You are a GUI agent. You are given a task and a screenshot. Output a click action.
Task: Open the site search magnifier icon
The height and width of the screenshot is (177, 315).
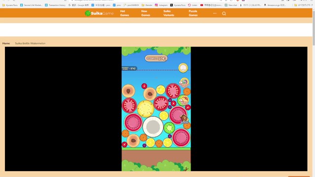pyautogui.click(x=224, y=13)
